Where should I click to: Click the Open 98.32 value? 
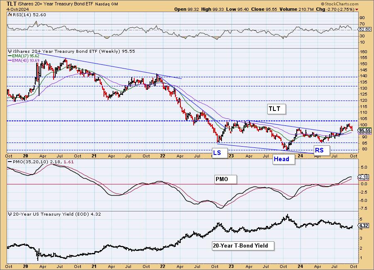pyautogui.click(x=187, y=9)
